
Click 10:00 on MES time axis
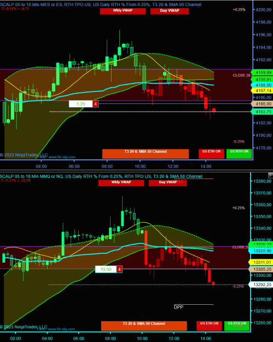[x=140, y=166]
